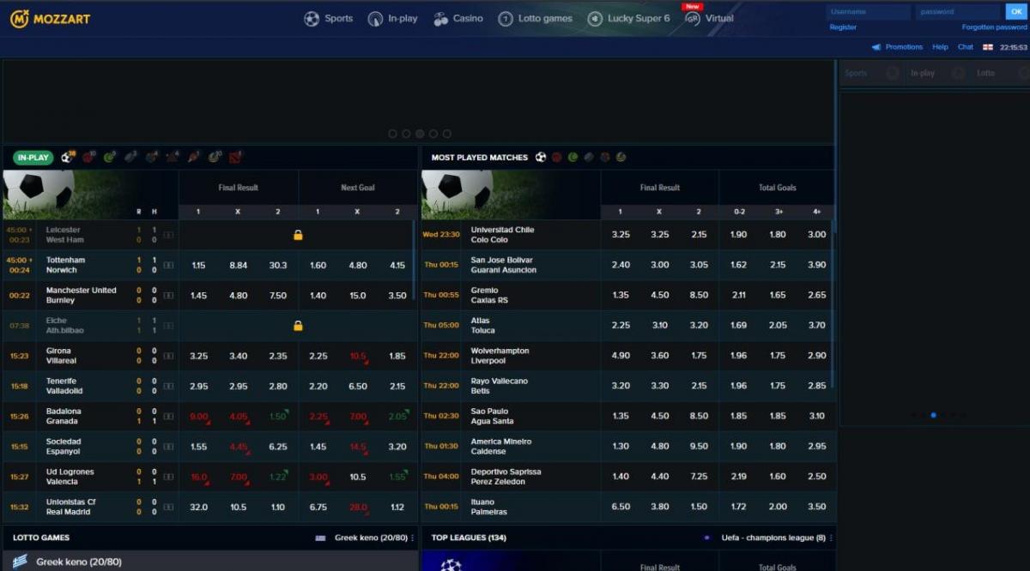Pick the Ituano vs Palmeiras home win odds 6.50
The height and width of the screenshot is (571, 1030).
621,507
